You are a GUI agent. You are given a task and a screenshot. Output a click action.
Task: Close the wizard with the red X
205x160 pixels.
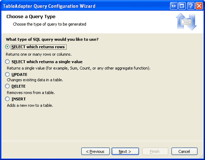199,6
